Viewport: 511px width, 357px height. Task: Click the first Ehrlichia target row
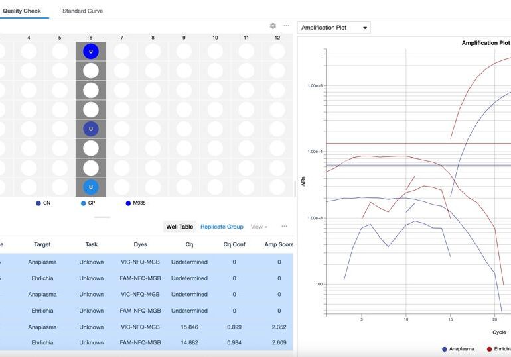tap(42, 278)
